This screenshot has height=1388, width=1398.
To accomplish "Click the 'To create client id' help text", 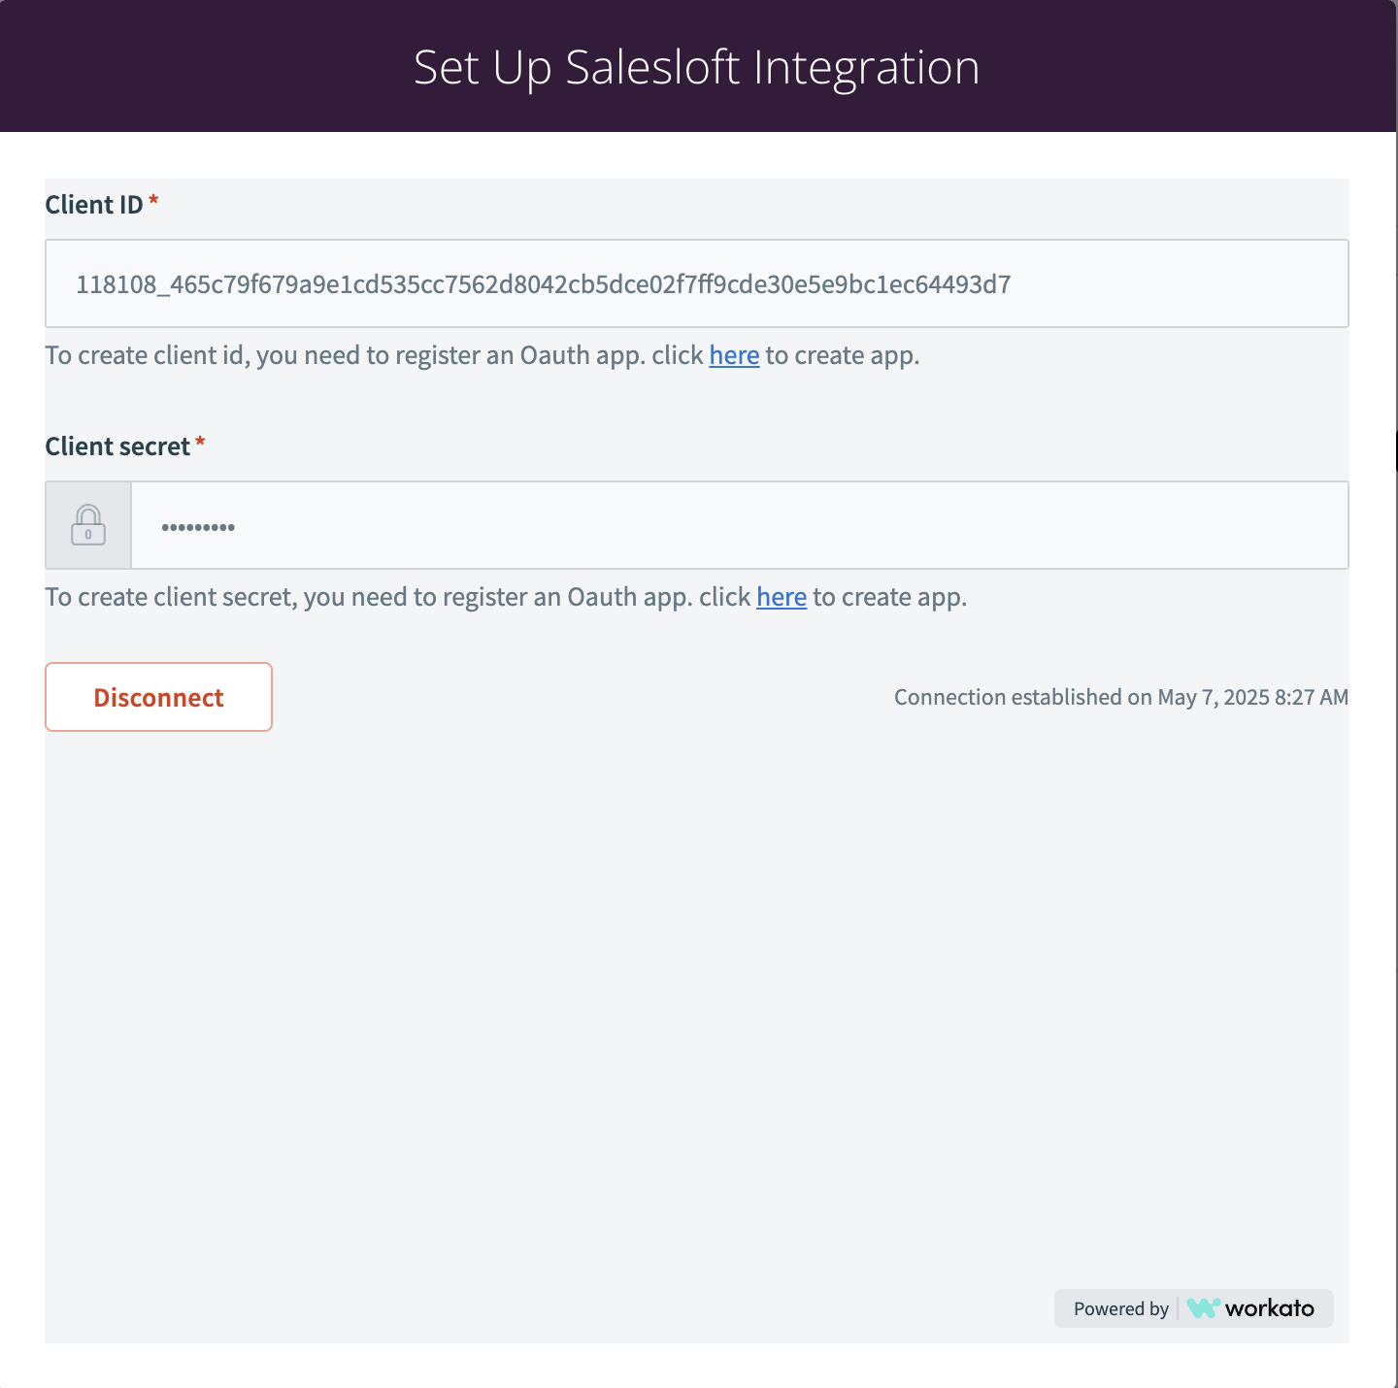I will 483,355.
